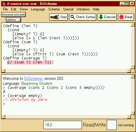The width and height of the screenshot is (136, 132).
Task: Open the (define ...) popup selector
Action: click(13, 20)
